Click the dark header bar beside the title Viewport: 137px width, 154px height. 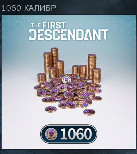click(96, 7)
